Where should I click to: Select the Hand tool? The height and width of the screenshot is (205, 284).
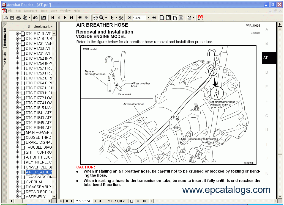coord(95,18)
